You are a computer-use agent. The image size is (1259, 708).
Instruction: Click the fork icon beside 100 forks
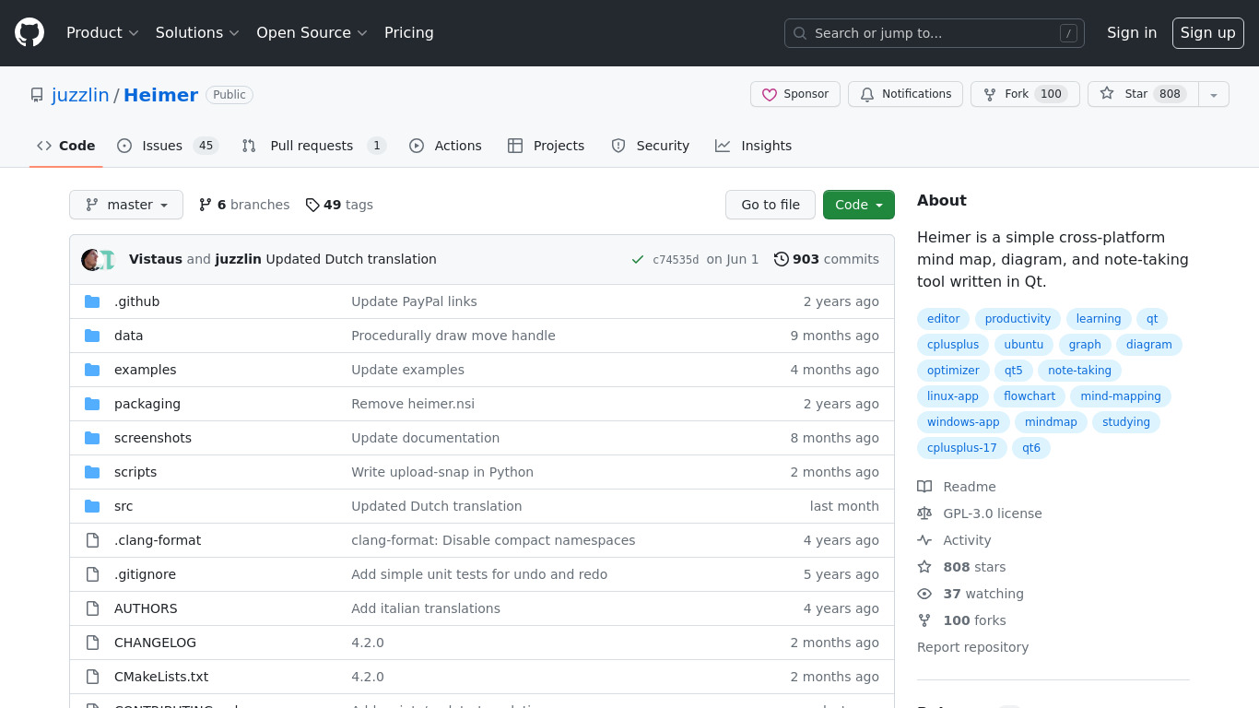[x=924, y=620]
